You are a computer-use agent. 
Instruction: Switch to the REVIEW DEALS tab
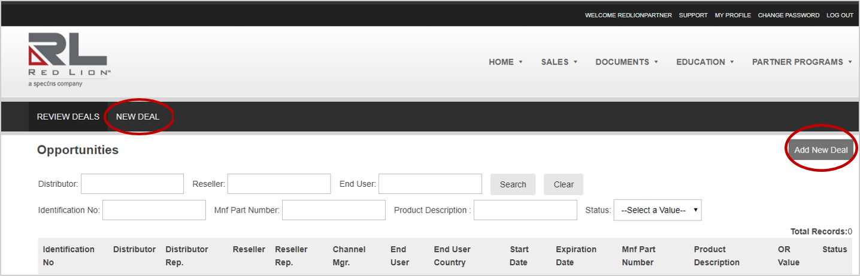pos(68,117)
